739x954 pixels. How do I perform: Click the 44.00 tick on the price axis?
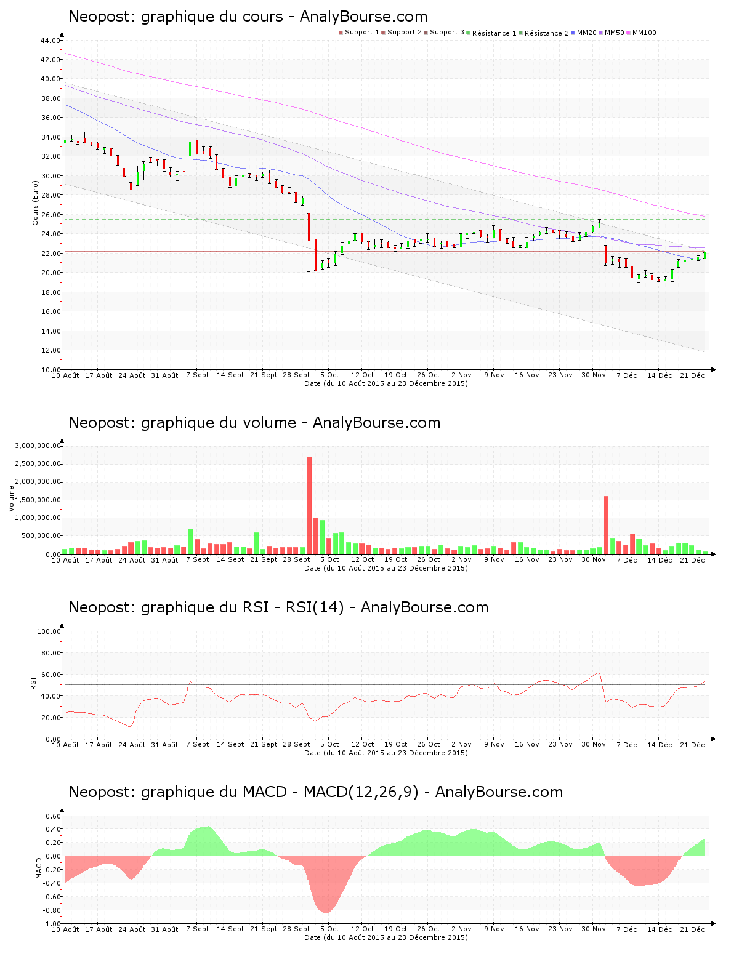(x=50, y=41)
